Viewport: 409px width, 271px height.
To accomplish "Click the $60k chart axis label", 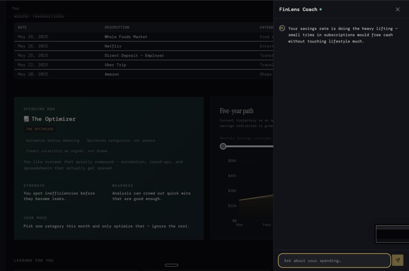I will point(232,161).
